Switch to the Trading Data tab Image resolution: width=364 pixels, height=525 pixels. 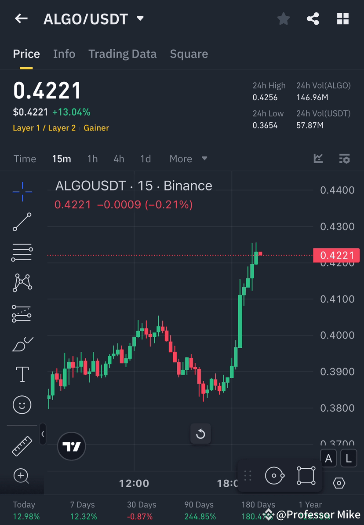point(123,54)
